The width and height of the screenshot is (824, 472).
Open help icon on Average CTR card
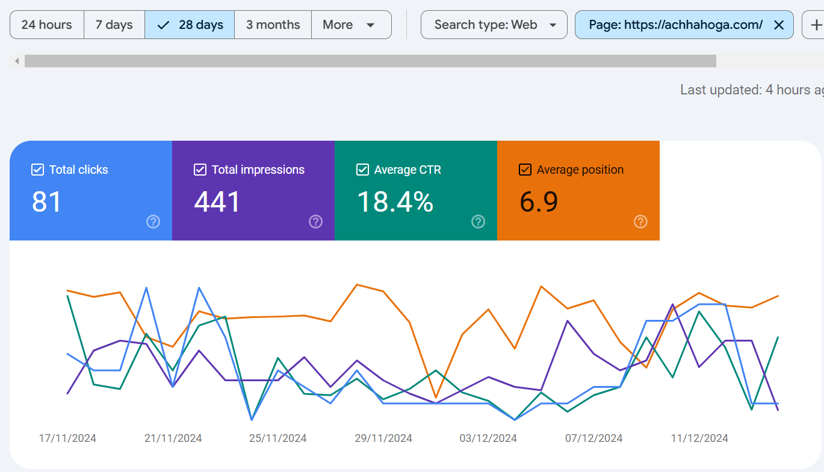[x=479, y=222]
